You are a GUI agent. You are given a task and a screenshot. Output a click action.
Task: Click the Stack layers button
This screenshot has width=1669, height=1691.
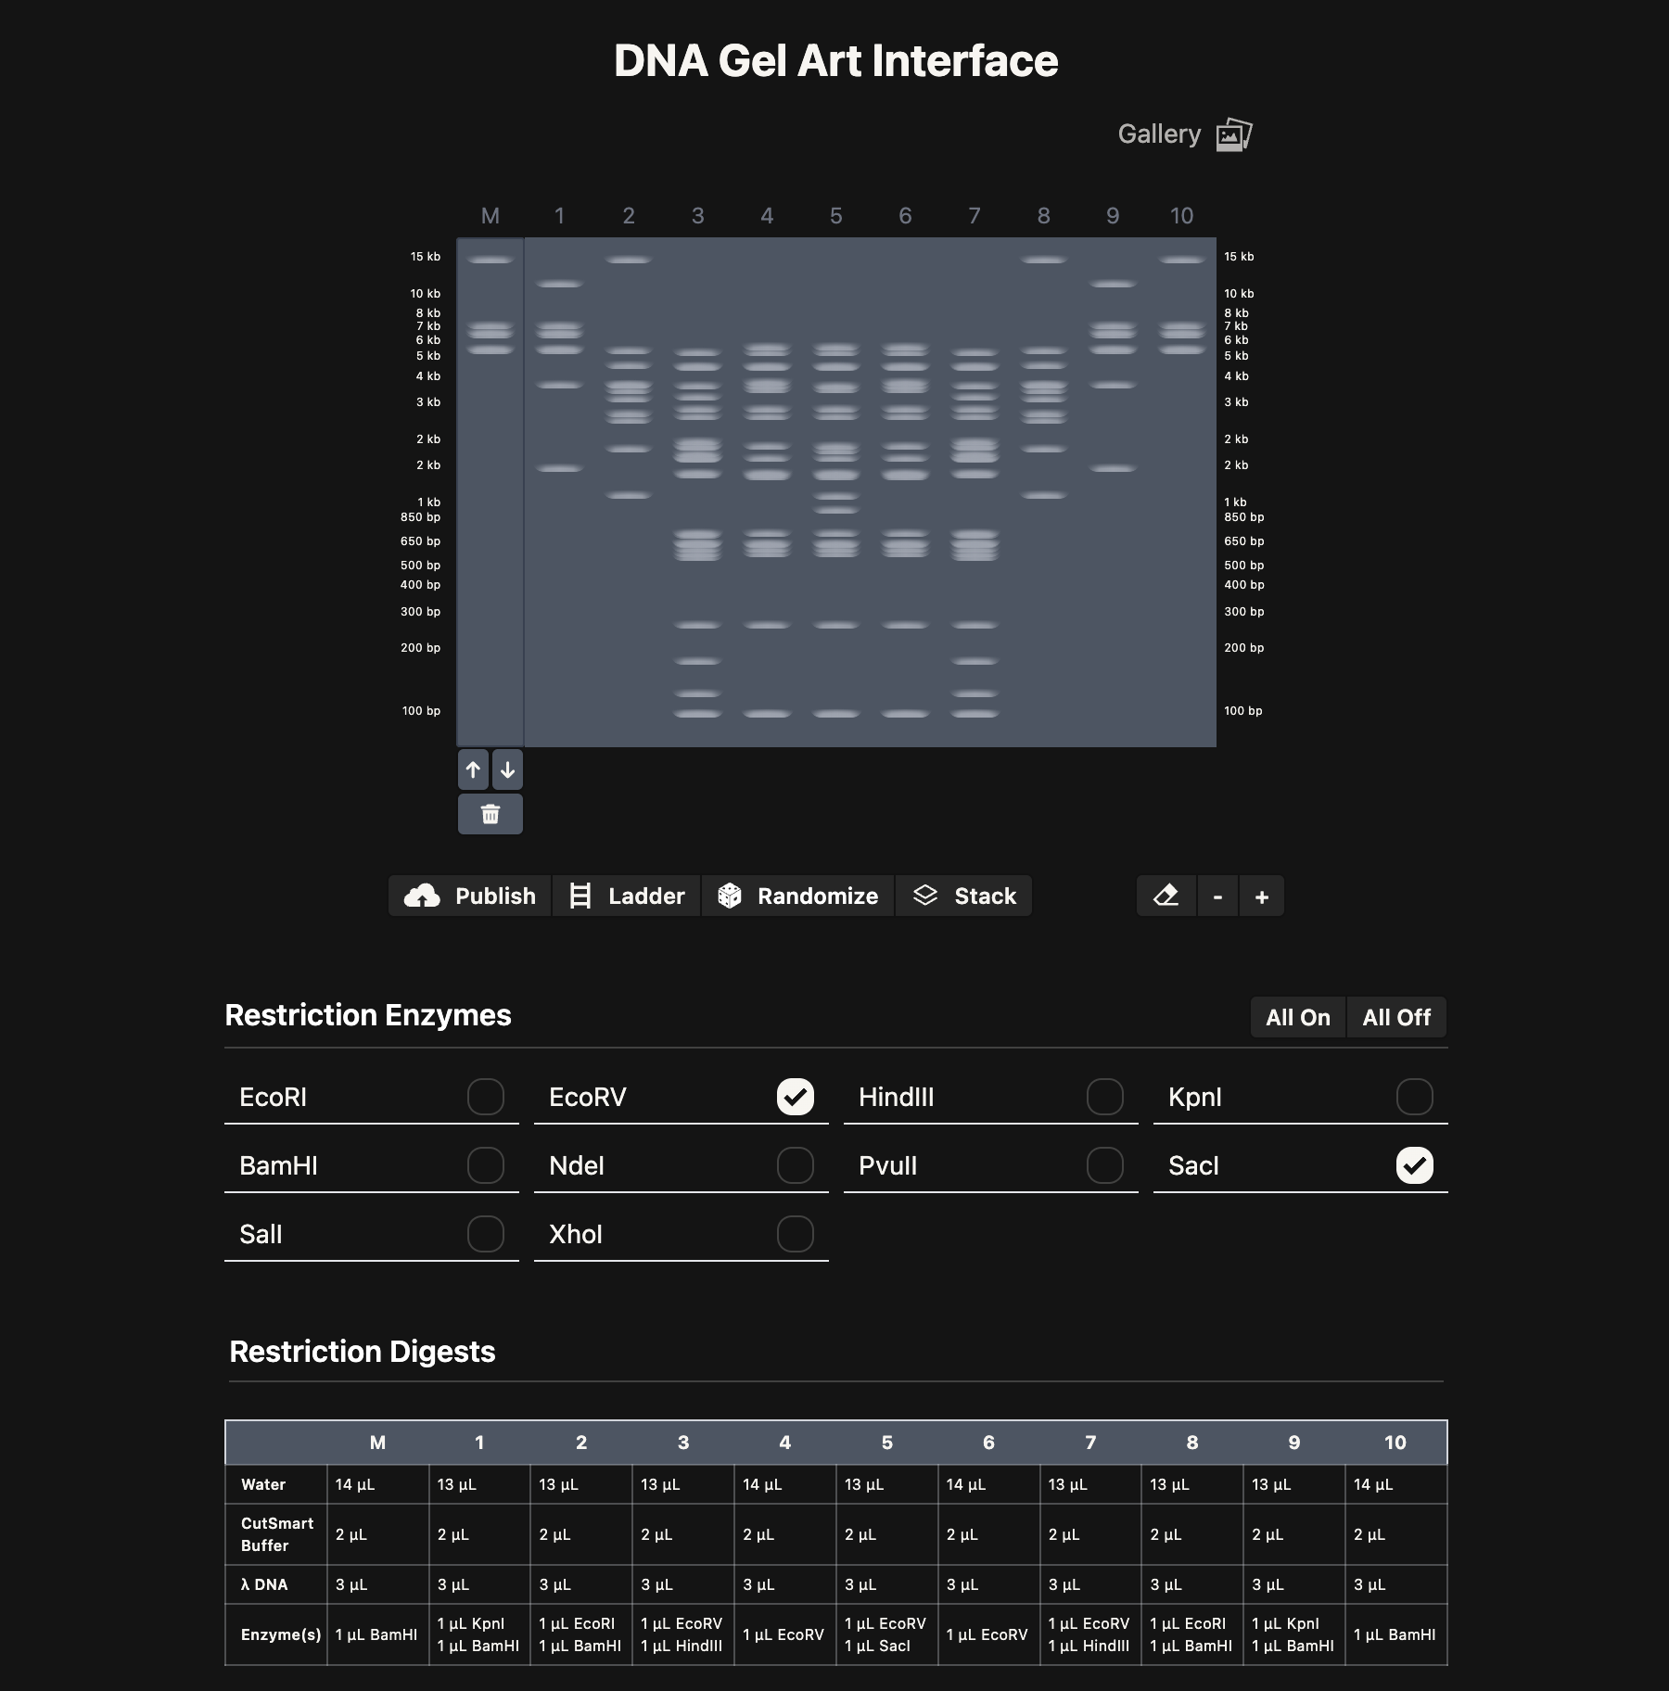point(964,896)
